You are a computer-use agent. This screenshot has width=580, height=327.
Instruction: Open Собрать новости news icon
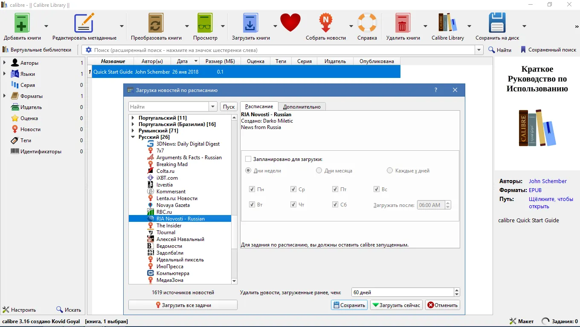326,22
